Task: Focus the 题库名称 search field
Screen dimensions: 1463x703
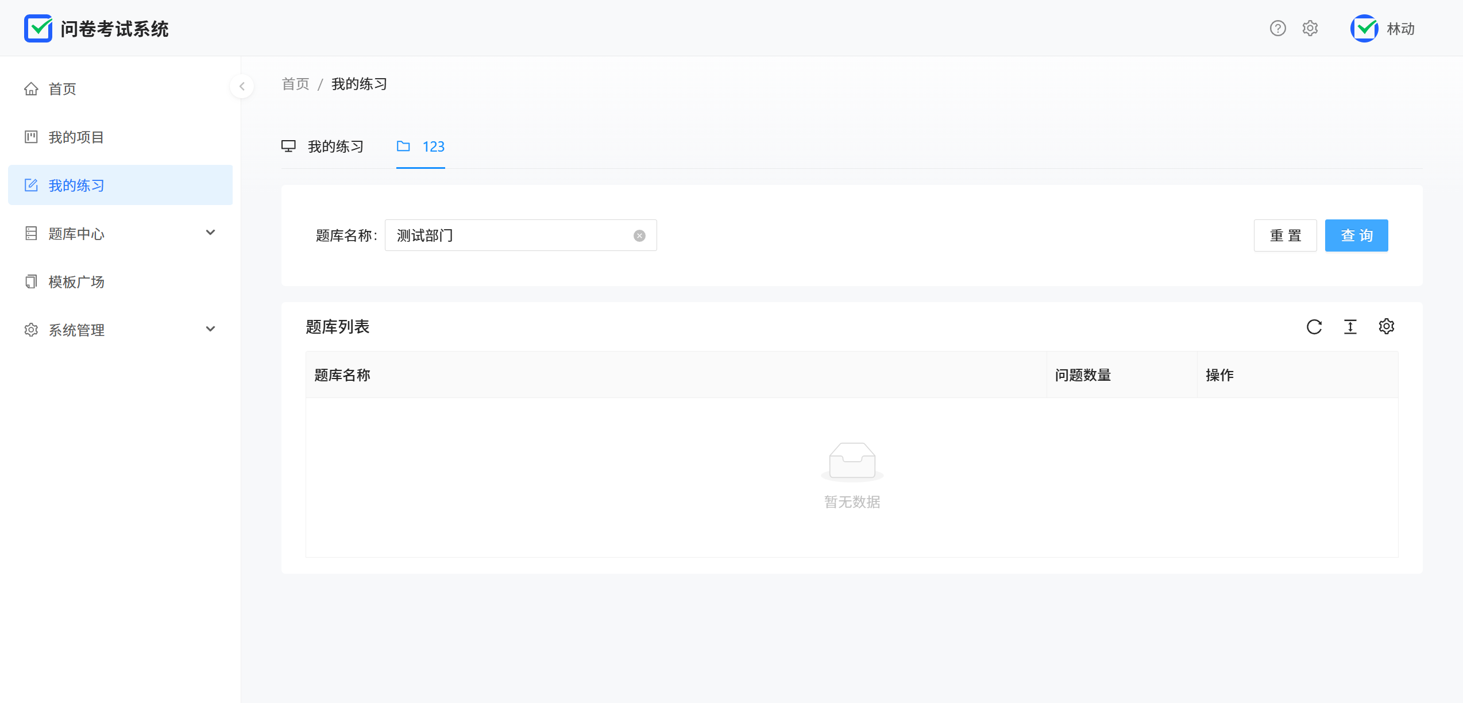Action: coord(511,235)
